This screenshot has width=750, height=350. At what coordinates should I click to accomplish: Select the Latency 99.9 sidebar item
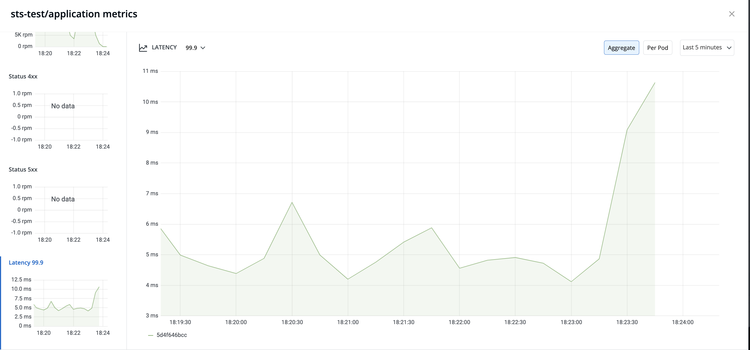(x=26, y=262)
